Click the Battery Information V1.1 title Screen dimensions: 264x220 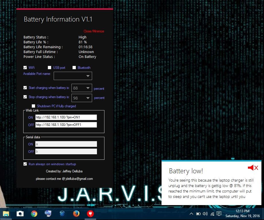coord(58,19)
